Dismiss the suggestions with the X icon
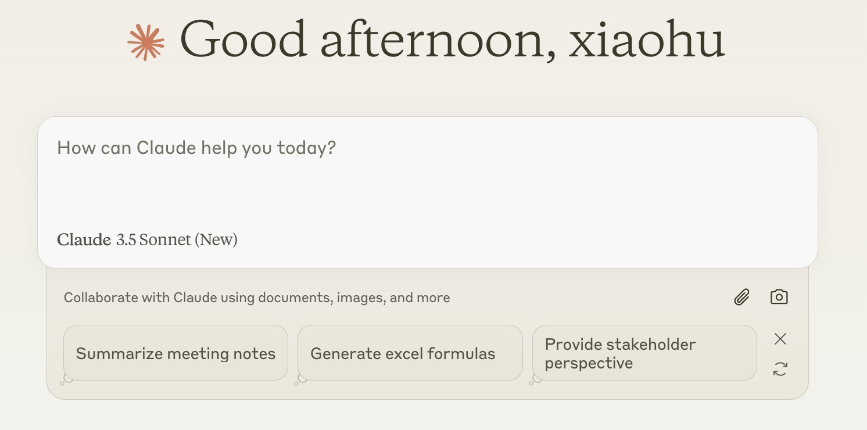 tap(780, 339)
